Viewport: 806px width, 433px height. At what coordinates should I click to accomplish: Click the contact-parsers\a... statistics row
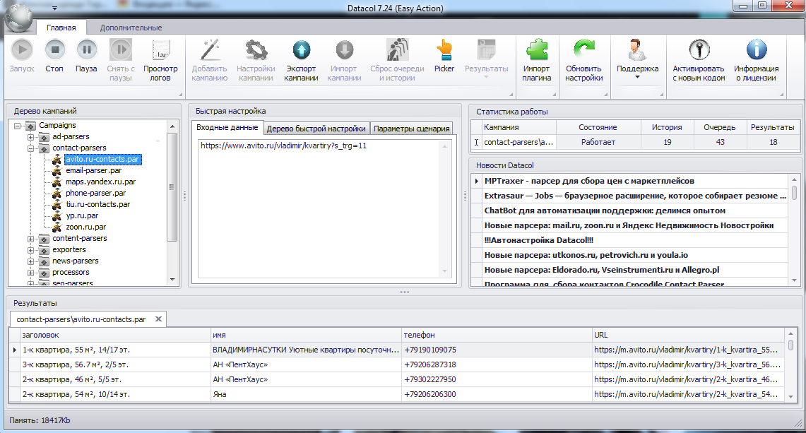pos(635,143)
